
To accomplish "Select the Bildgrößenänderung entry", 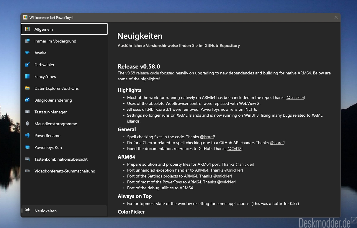I will point(64,100).
